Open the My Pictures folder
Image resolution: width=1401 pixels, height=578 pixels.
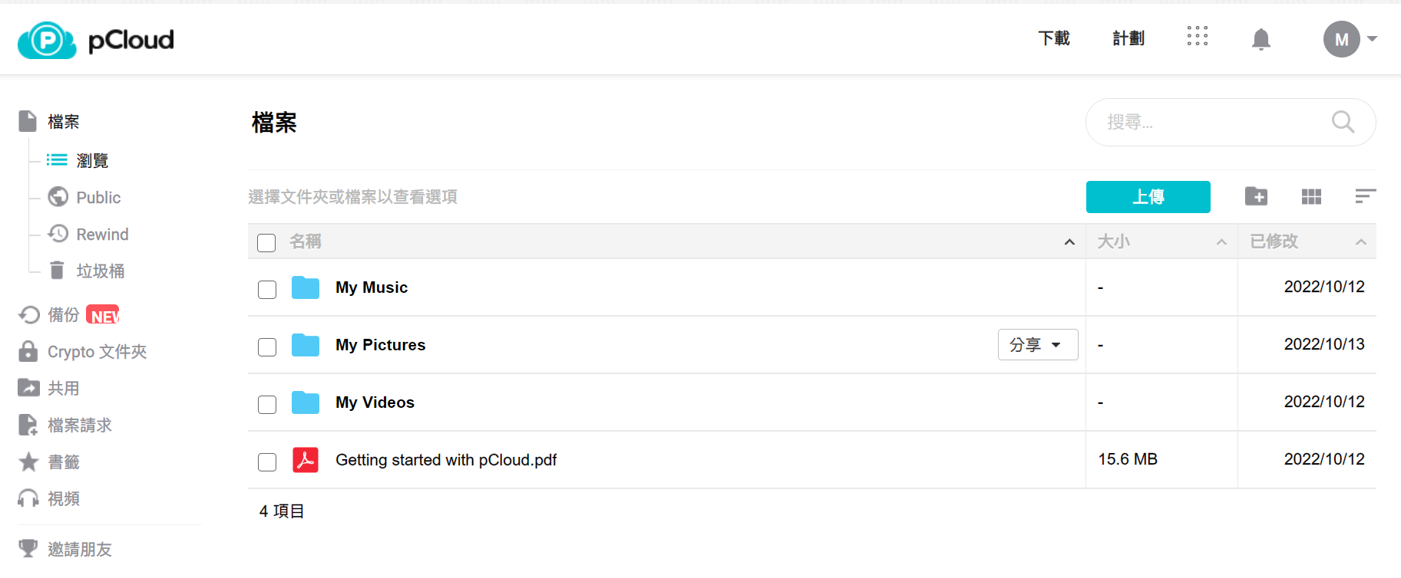pyautogui.click(x=380, y=345)
